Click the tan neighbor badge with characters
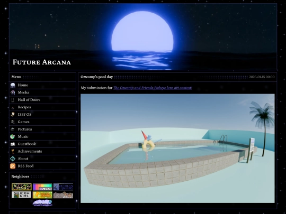 pyautogui.click(x=63, y=194)
